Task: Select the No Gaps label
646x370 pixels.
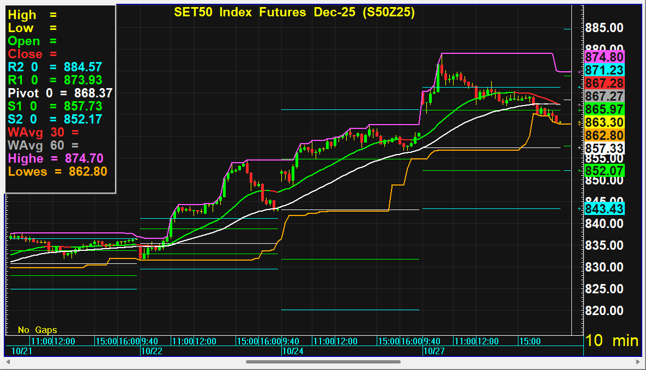Action: [37, 330]
